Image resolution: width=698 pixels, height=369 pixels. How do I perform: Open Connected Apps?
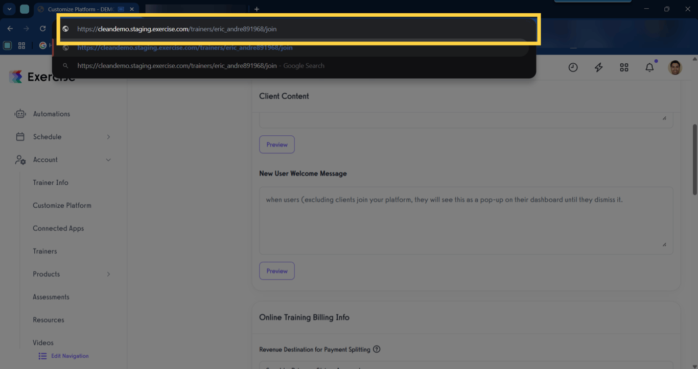(x=58, y=229)
